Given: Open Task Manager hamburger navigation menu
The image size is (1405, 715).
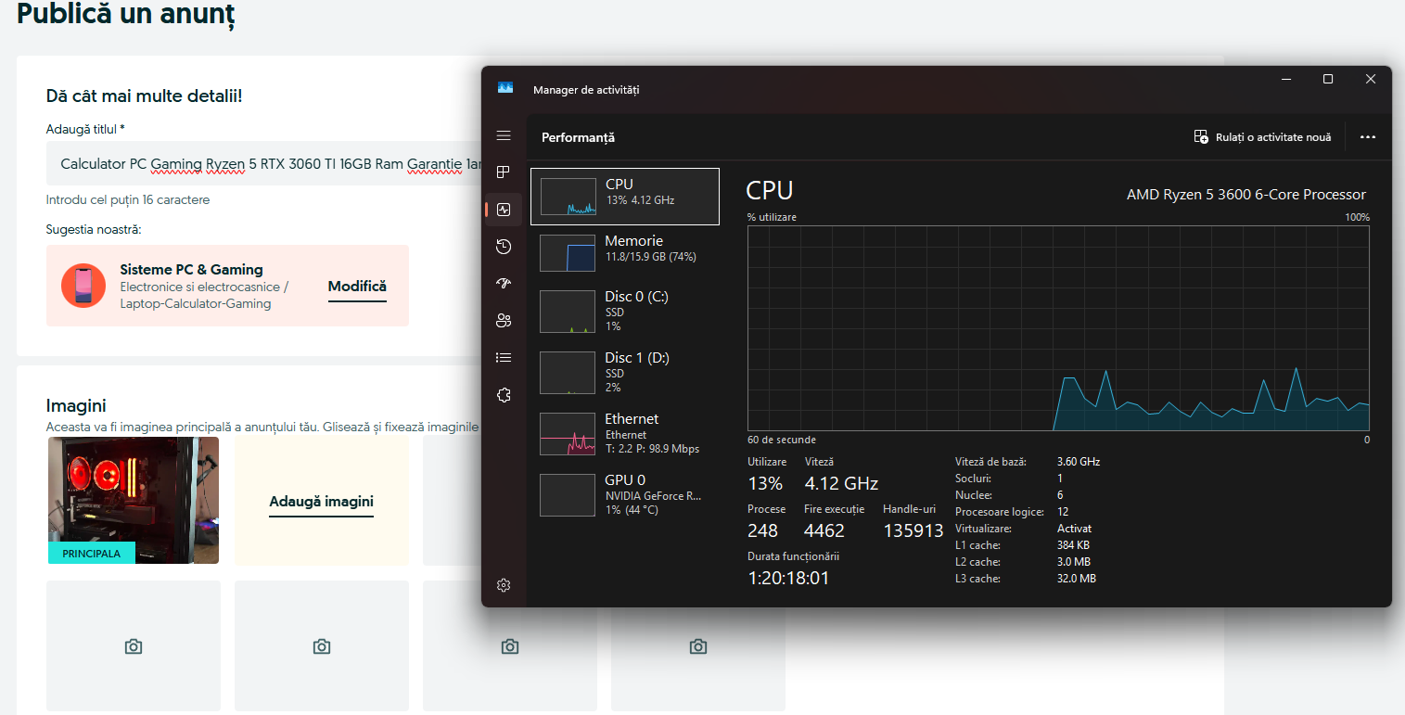Looking at the screenshot, I should pyautogui.click(x=504, y=135).
